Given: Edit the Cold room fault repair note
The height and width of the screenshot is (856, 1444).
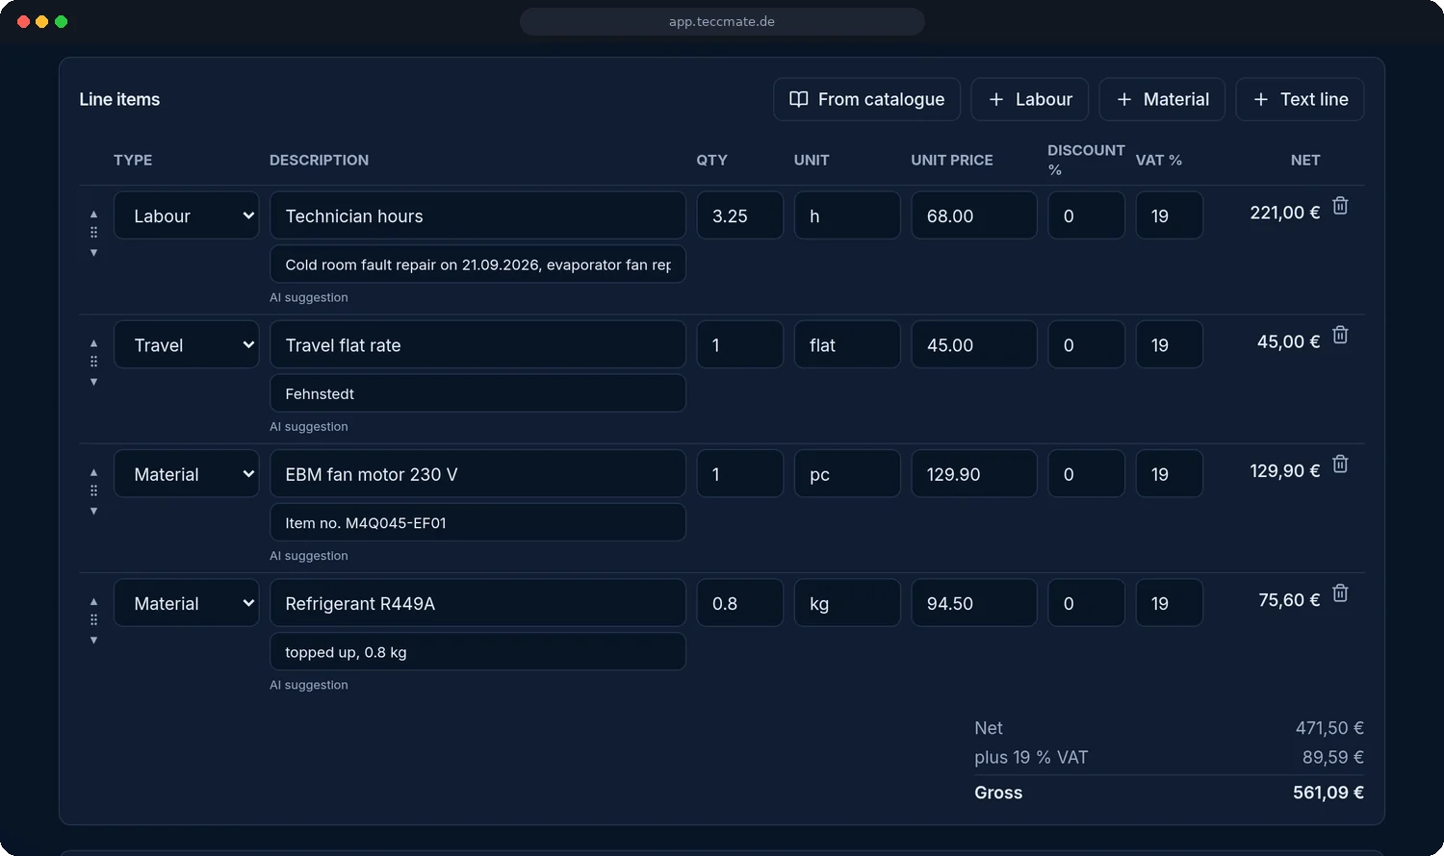Looking at the screenshot, I should point(477,264).
